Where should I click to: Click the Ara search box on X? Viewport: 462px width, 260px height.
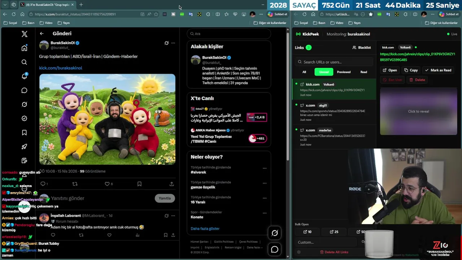click(x=229, y=34)
